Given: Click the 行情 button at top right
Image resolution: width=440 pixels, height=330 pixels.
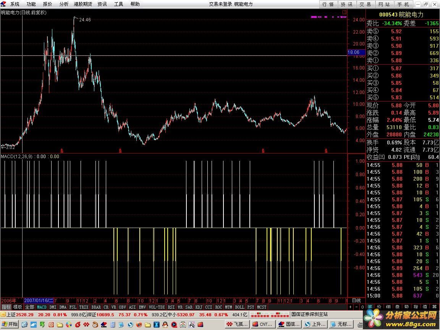Looking at the screenshot, I should click(x=328, y=4).
